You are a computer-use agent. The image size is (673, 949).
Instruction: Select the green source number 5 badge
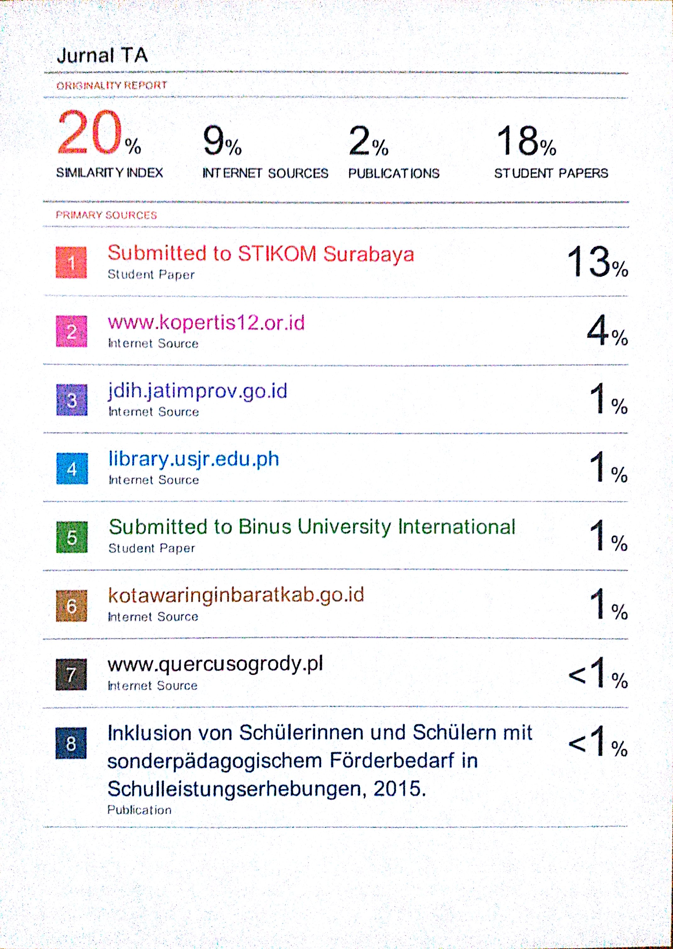[72, 537]
